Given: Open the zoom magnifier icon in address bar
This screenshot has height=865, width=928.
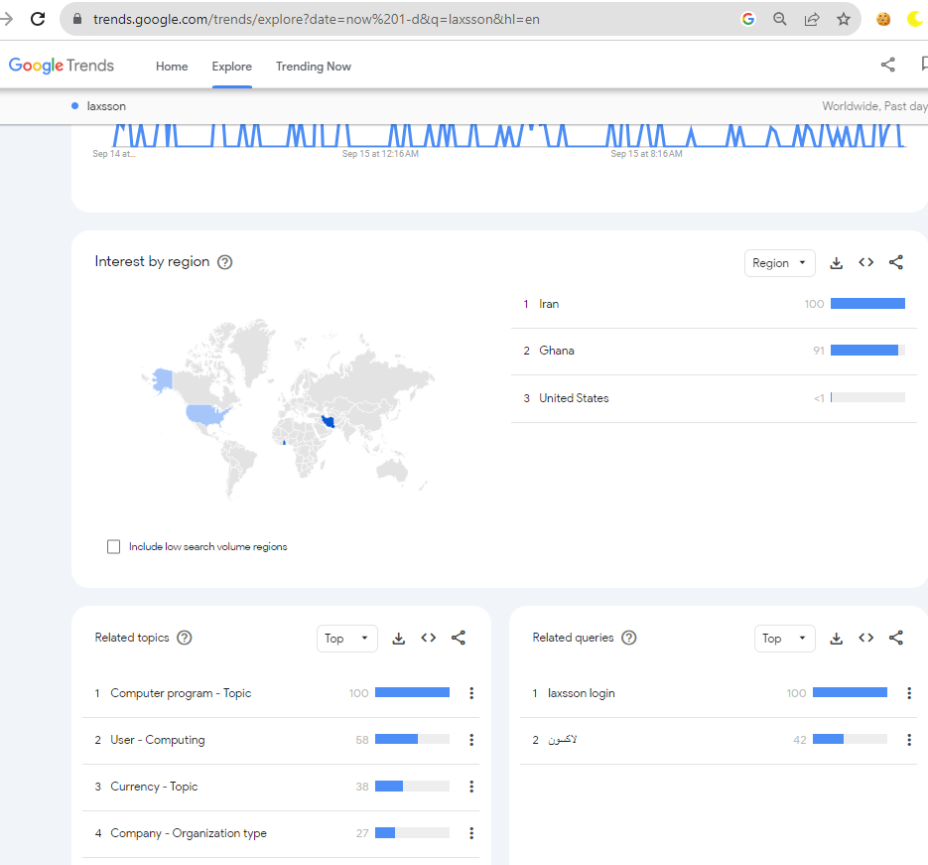Looking at the screenshot, I should click(x=780, y=19).
